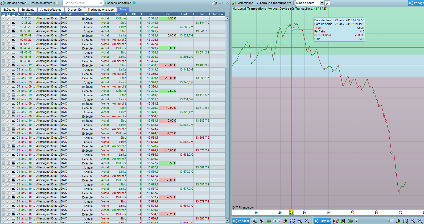Viewport: 424px width, 224px height.
Task: Zoom in on the lower-left chart toolbar
Action: pos(307,221)
